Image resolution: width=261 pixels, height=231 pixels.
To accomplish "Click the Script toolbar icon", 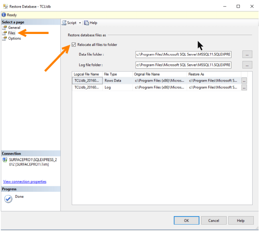I will point(64,23).
